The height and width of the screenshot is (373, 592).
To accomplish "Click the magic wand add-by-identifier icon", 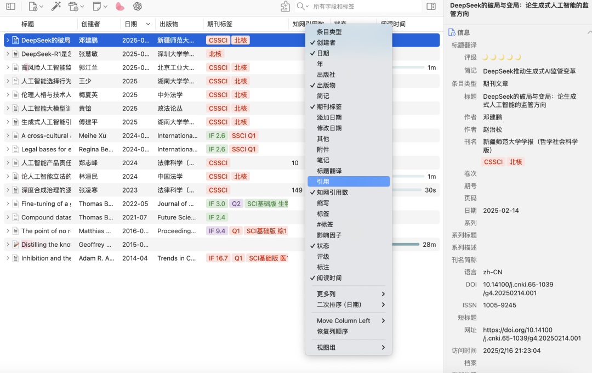I will (56, 7).
